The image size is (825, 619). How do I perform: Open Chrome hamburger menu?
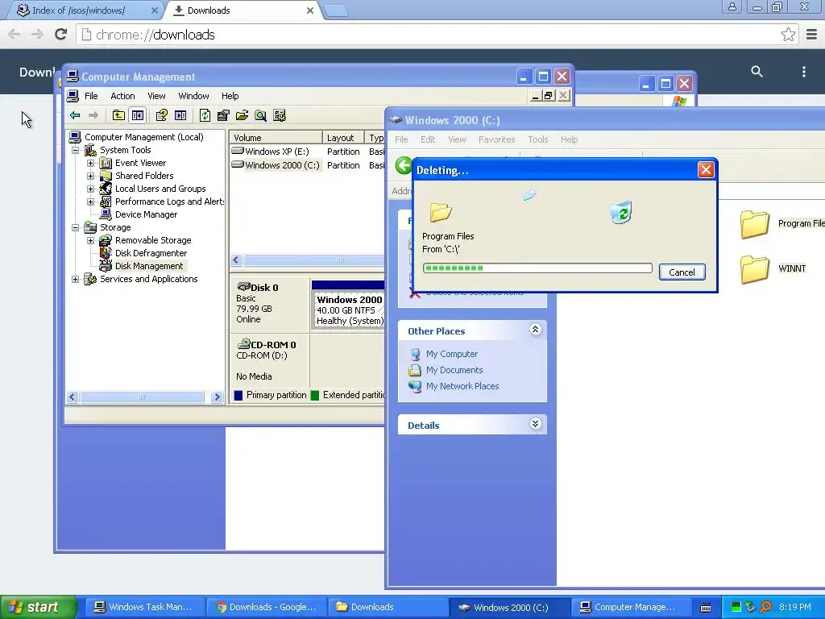point(811,35)
